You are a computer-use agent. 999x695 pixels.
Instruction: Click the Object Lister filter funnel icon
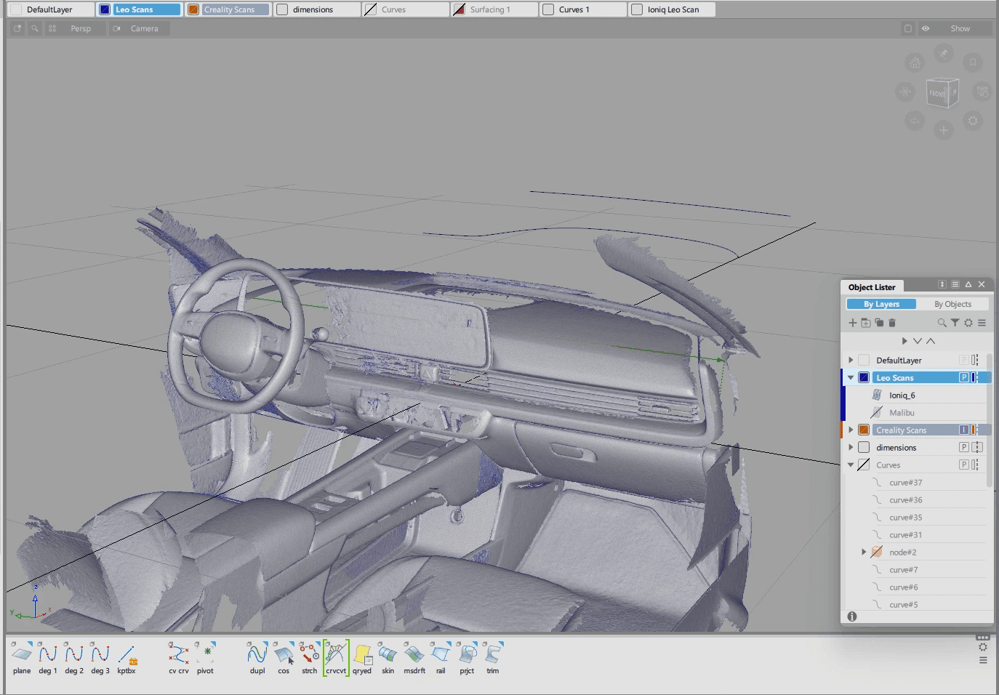[x=955, y=323]
